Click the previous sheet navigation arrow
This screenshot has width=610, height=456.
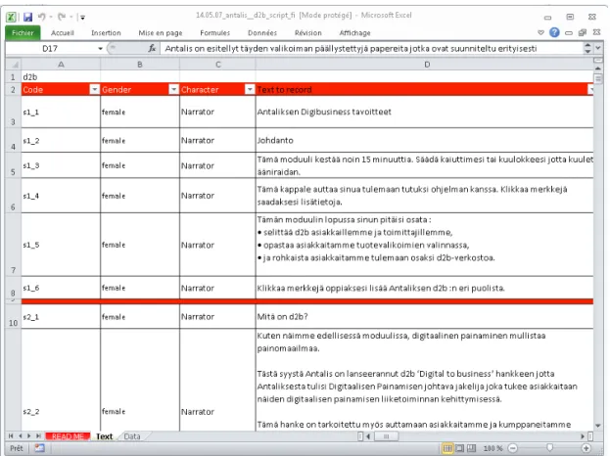pos(21,436)
